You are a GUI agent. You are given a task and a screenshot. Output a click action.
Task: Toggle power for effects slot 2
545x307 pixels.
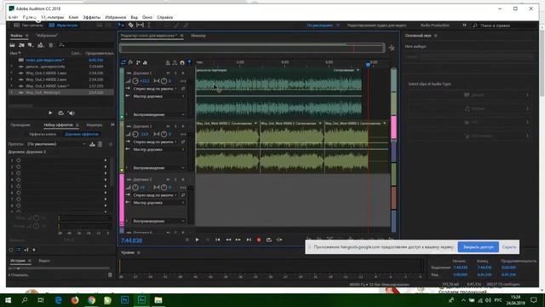click(19, 167)
